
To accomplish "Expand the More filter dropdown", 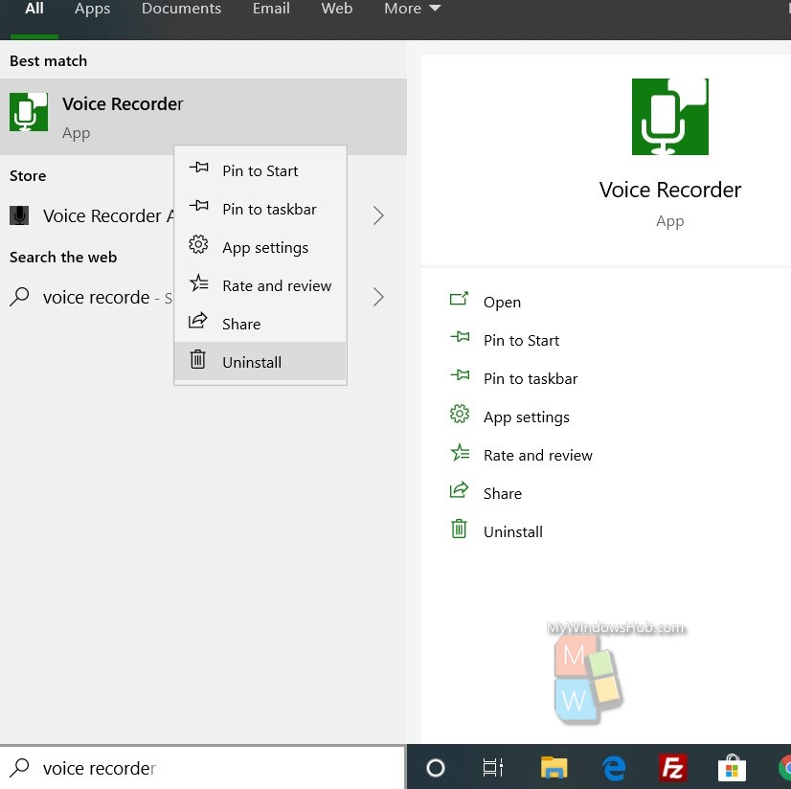I will pyautogui.click(x=412, y=9).
